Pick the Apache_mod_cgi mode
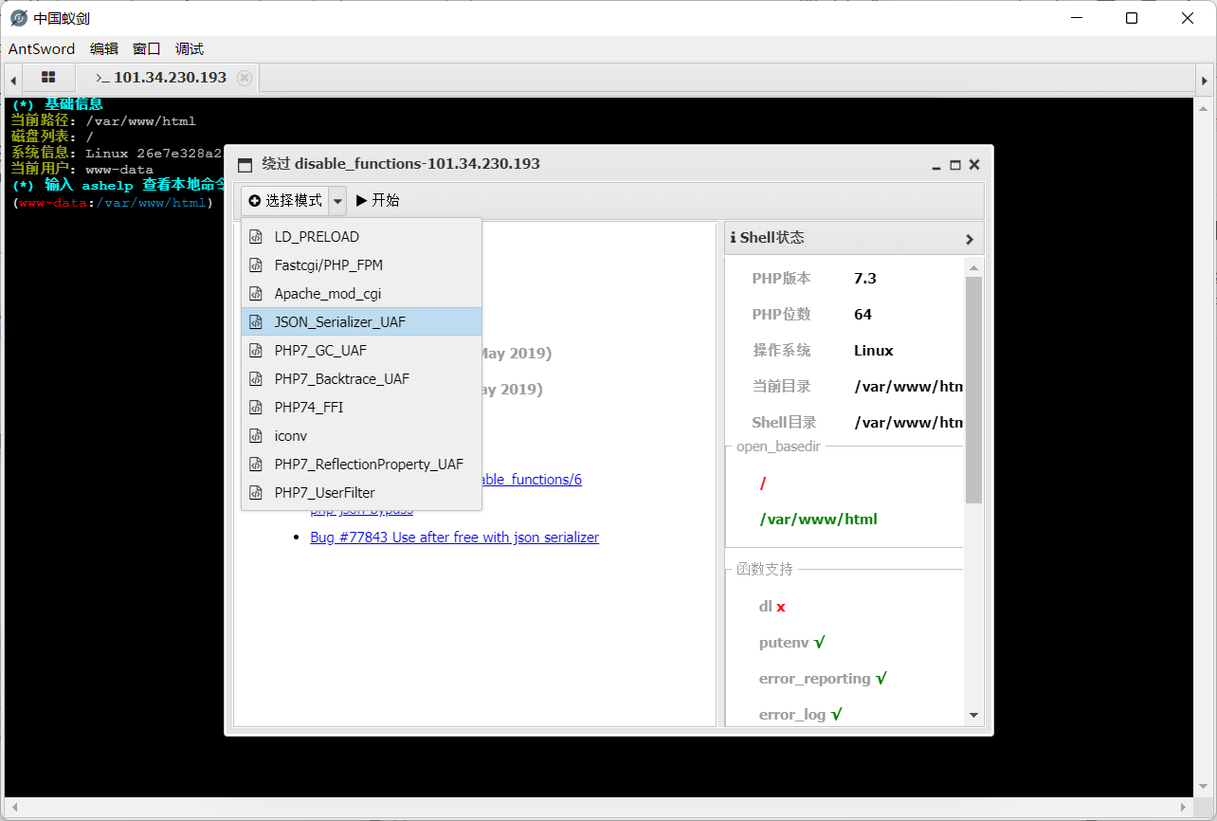Viewport: 1217px width, 821px height. click(x=361, y=294)
